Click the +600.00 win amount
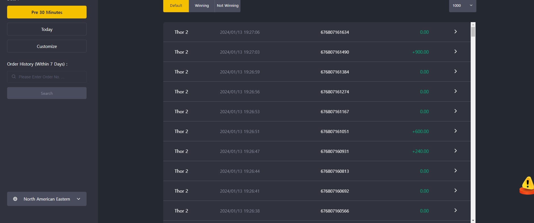This screenshot has width=534, height=223. [420, 132]
